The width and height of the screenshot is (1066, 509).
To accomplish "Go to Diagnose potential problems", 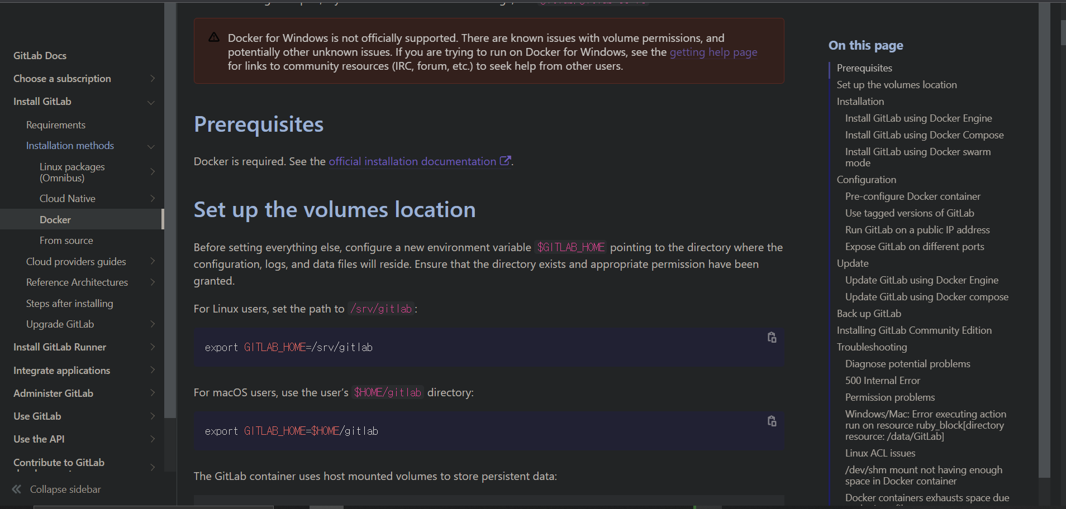I will point(907,364).
